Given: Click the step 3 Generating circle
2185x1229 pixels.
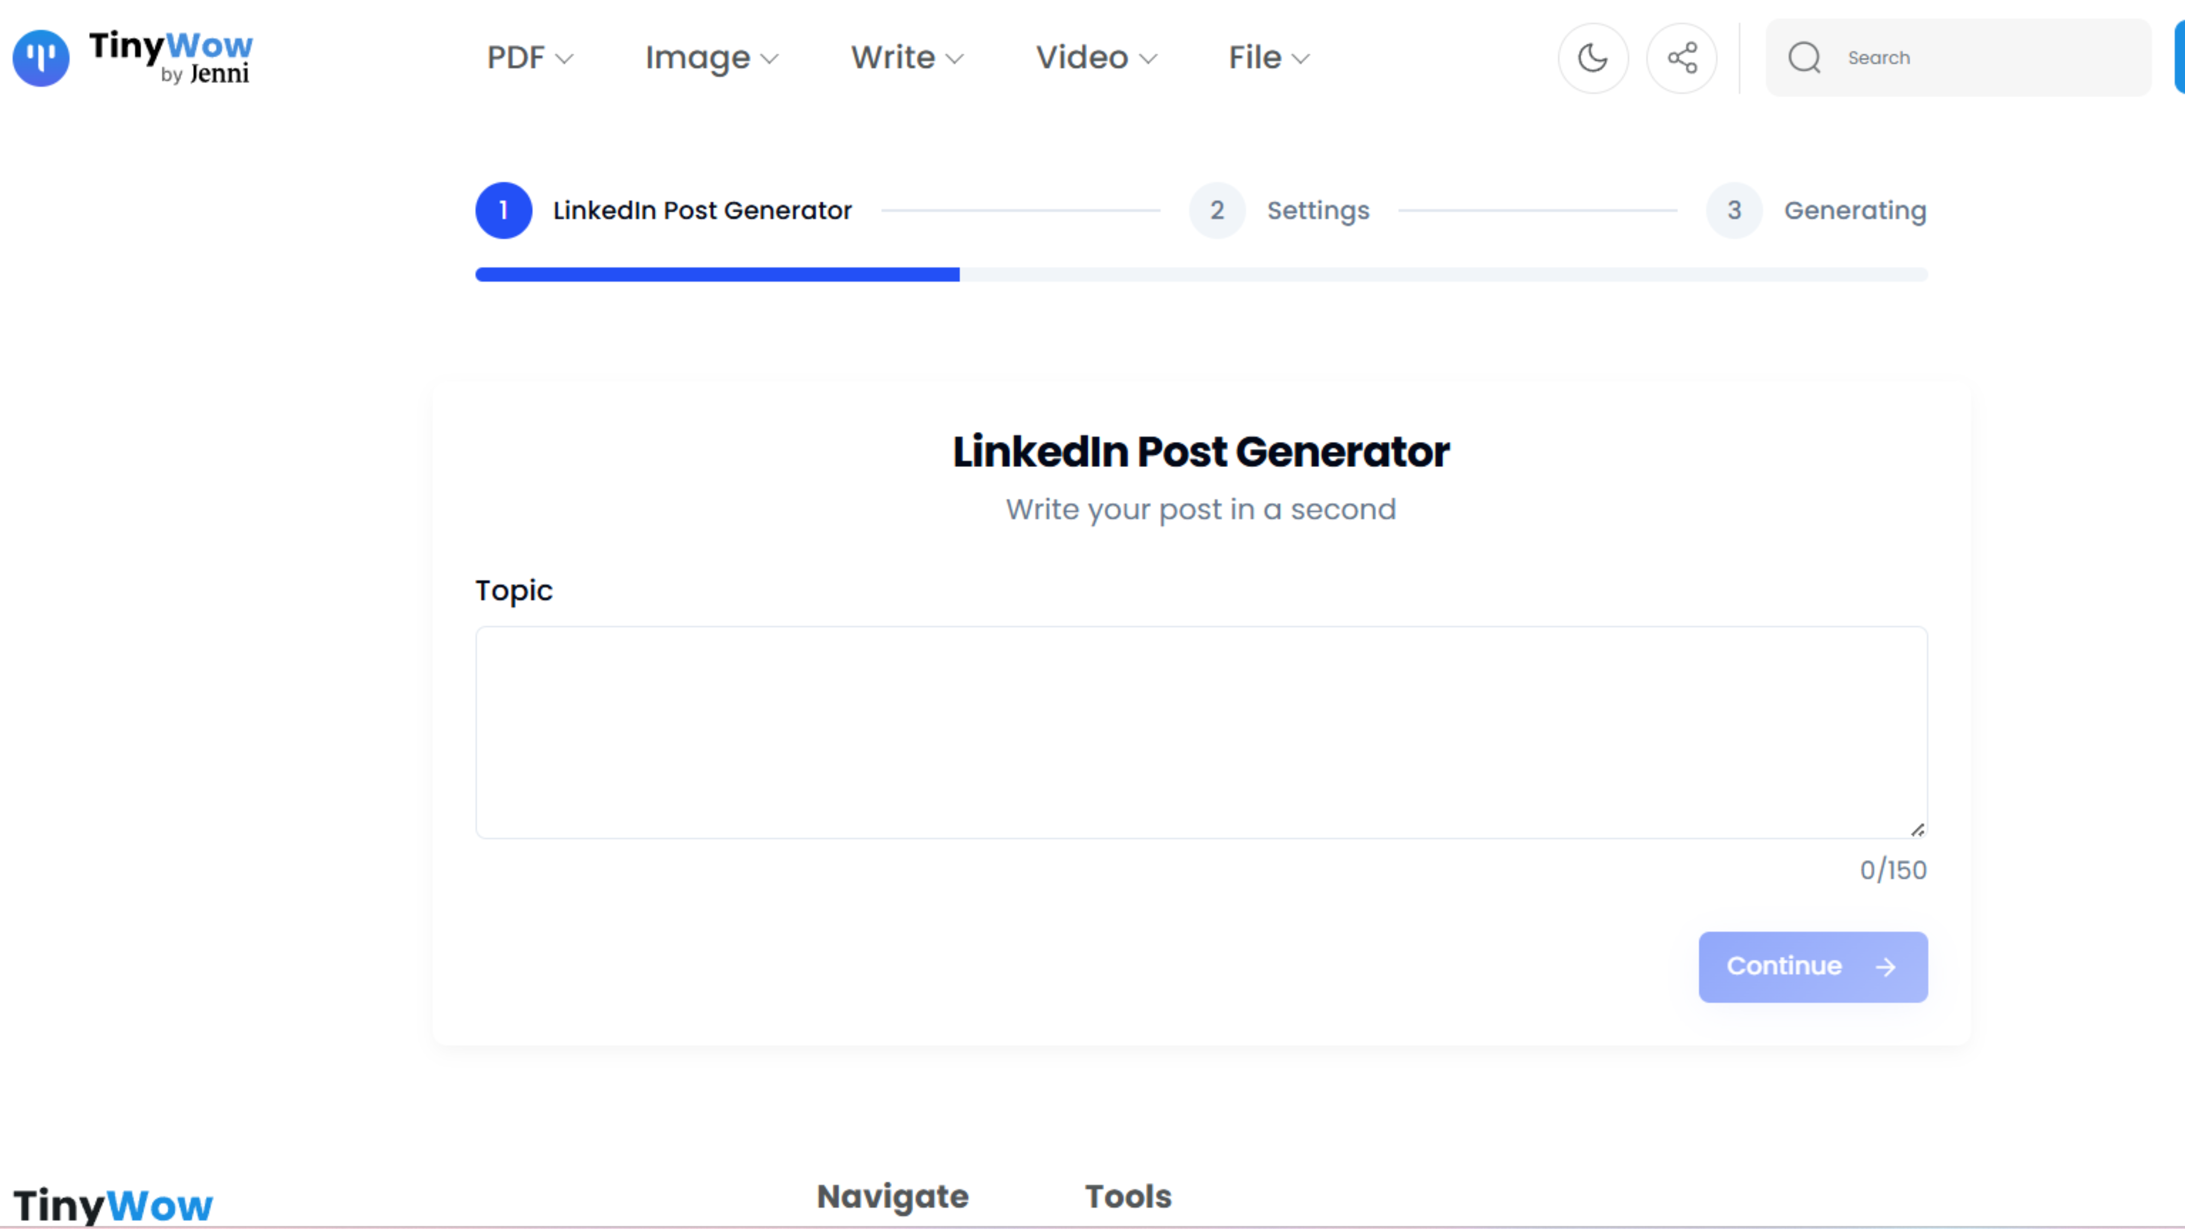Looking at the screenshot, I should tap(1734, 210).
